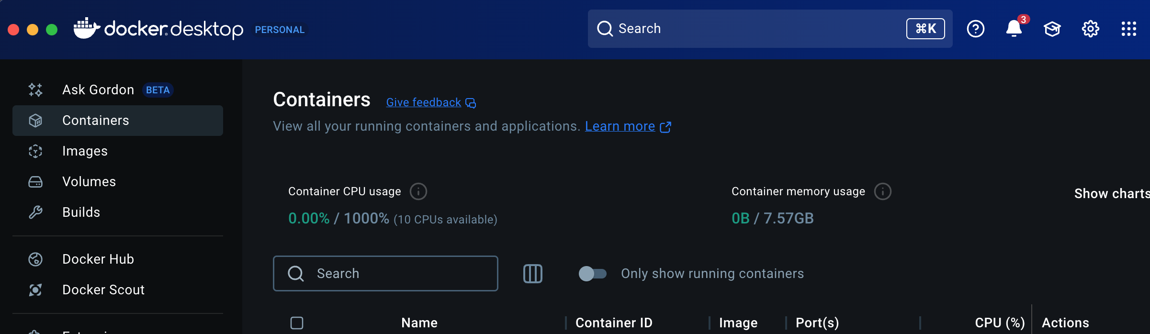Click the Actions column header
Image resolution: width=1150 pixels, height=334 pixels.
1065,323
